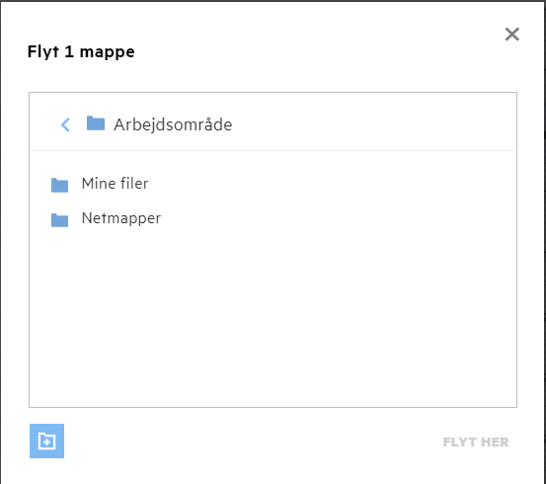The width and height of the screenshot is (546, 484).
Task: Close the Flyt 1 mappe dialog
Action: click(x=511, y=35)
